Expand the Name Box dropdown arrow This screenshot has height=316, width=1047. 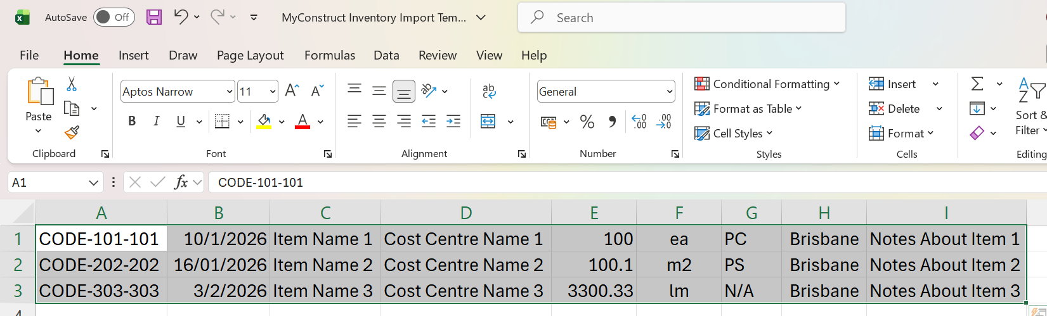[x=94, y=183]
